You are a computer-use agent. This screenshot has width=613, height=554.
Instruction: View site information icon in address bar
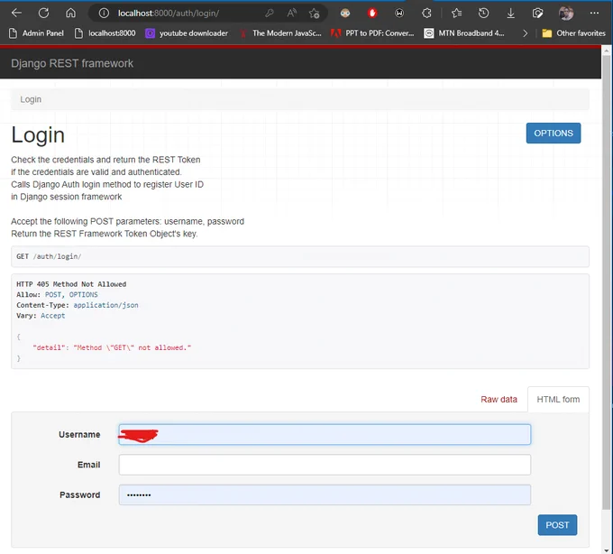pyautogui.click(x=104, y=14)
